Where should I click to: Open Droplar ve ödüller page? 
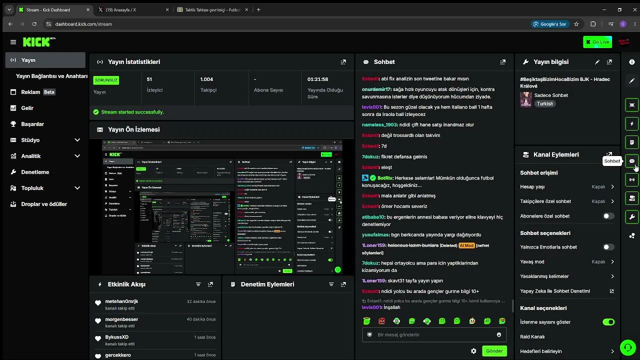[x=45, y=204]
